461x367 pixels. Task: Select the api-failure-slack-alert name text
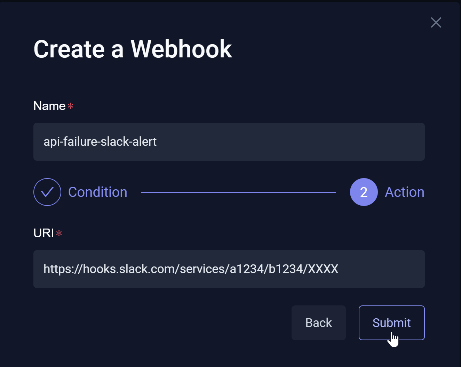(x=100, y=142)
